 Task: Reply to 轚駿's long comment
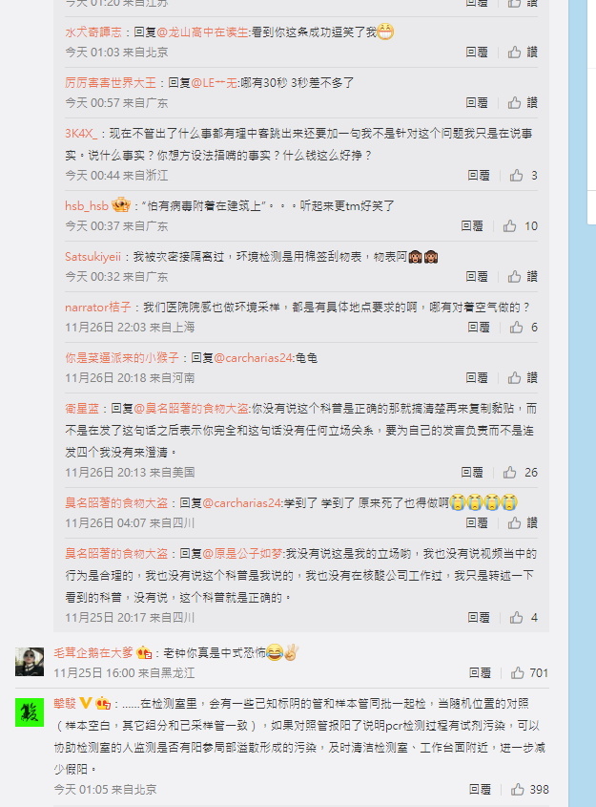point(480,790)
